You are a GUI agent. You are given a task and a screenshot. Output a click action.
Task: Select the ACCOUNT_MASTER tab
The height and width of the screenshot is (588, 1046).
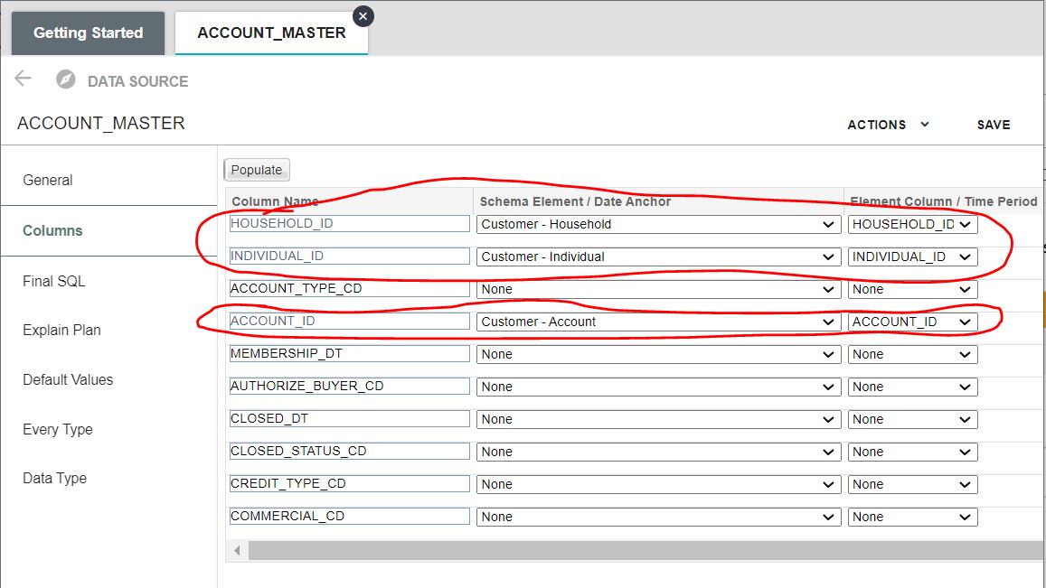tap(271, 33)
